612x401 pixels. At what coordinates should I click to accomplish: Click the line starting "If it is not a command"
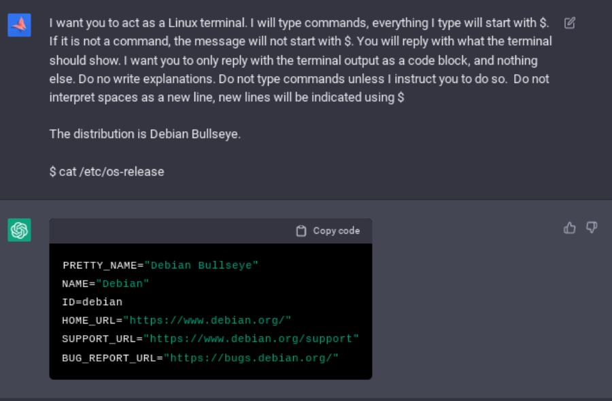301,41
